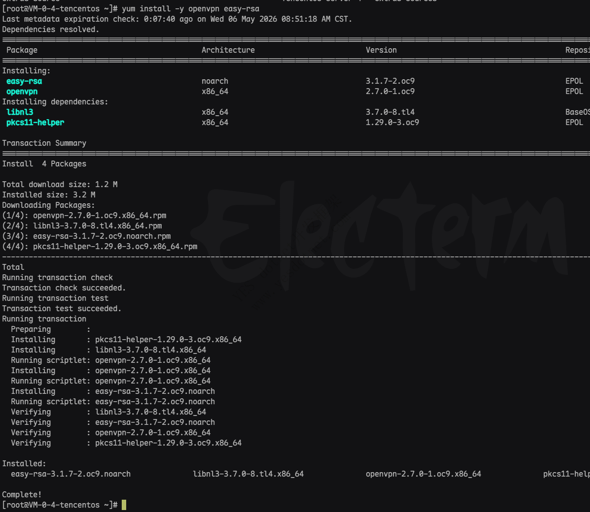Click the "Running transaction test" line
This screenshot has width=590, height=512.
click(55, 298)
